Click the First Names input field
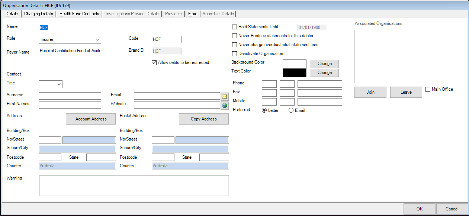469x216 pixels. 70,105
